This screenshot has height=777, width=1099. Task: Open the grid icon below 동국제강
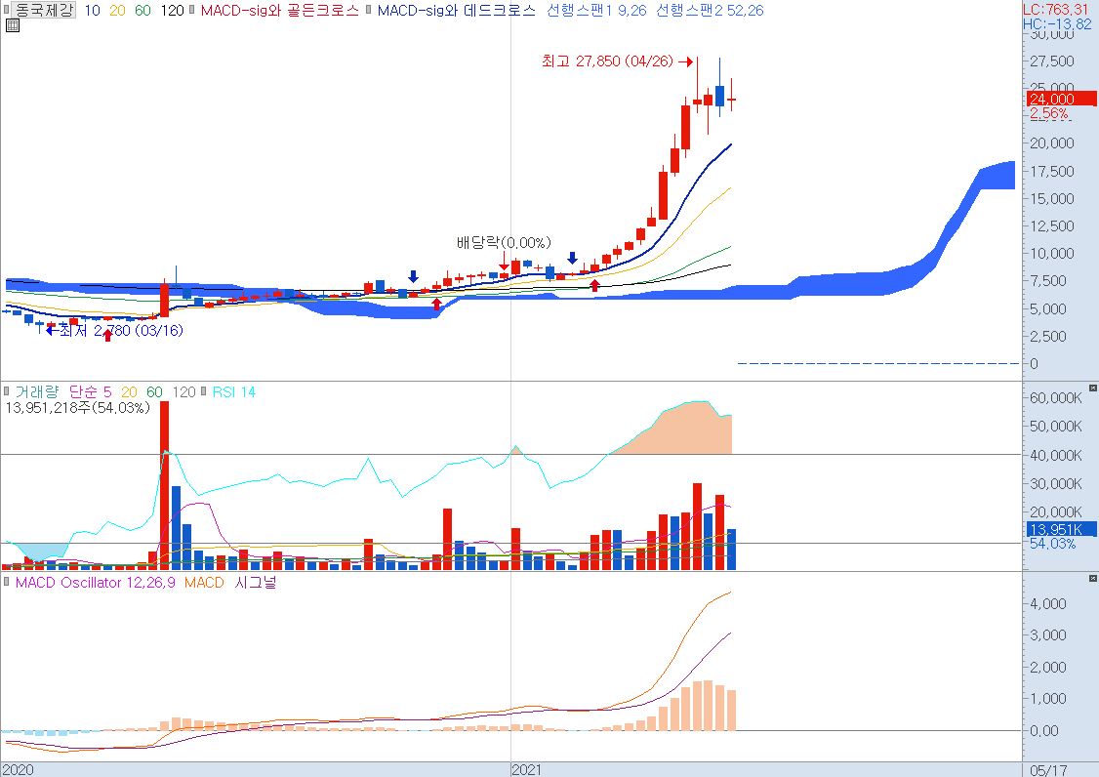13,26
